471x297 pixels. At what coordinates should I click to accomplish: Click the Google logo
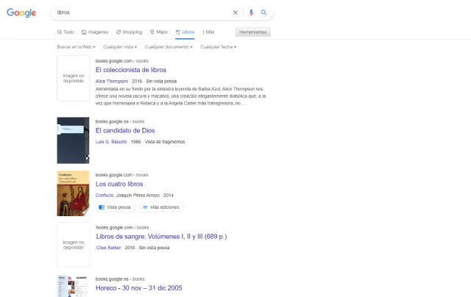click(21, 12)
